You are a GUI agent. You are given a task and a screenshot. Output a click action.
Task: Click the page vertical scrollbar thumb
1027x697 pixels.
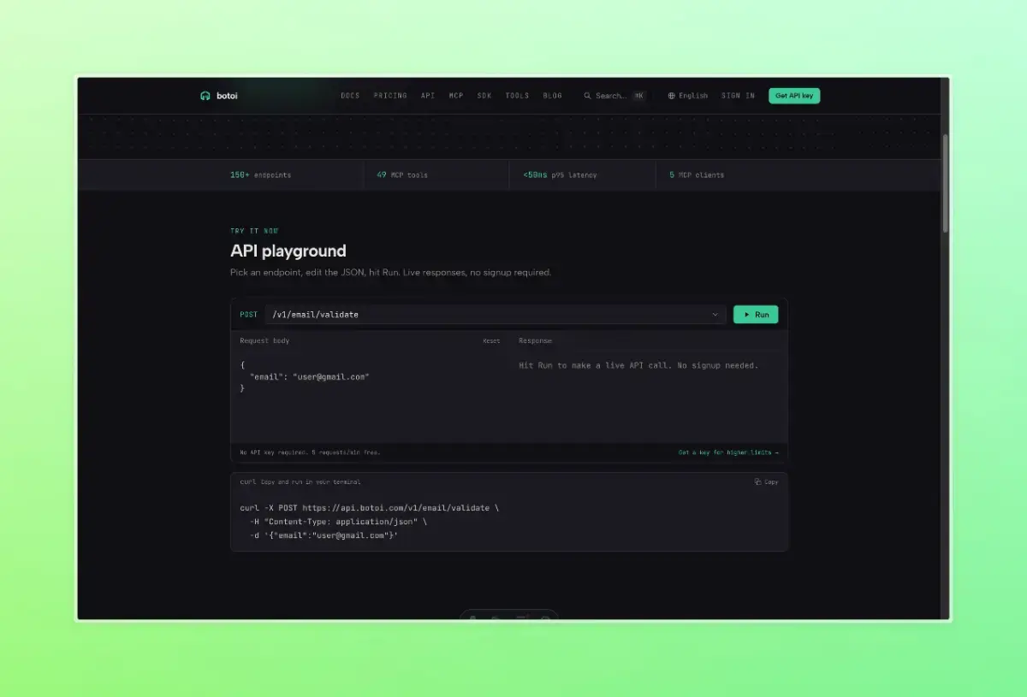click(x=946, y=182)
